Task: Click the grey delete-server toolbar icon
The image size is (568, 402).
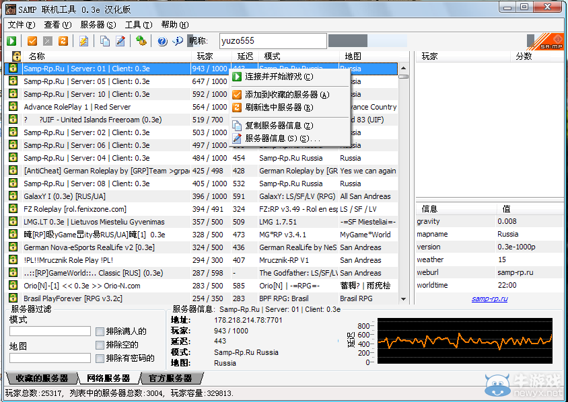Action: pyautogui.click(x=48, y=41)
